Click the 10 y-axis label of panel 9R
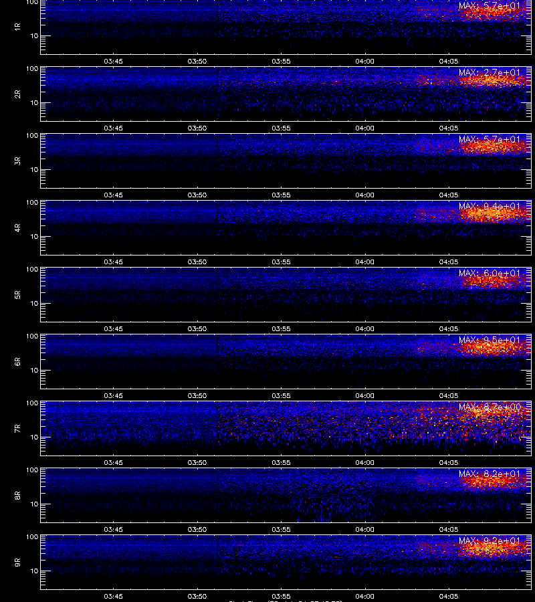 coord(34,571)
